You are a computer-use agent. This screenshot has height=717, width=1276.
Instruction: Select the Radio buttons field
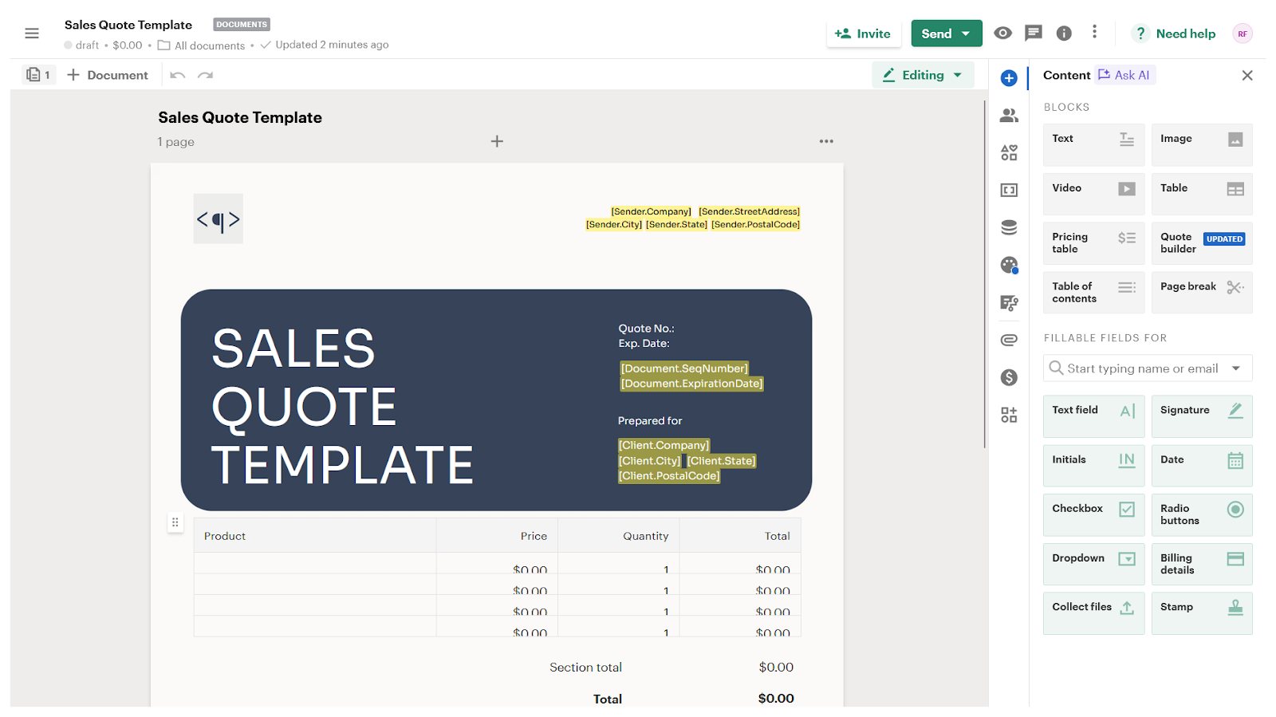pos(1202,515)
